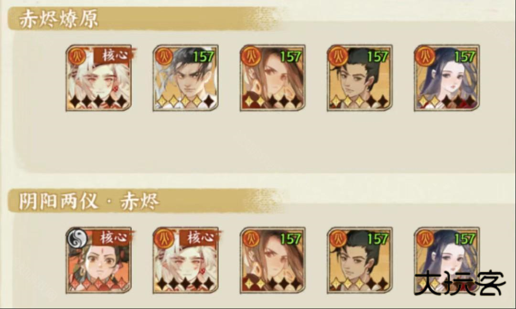
Task: Click the gray-haired level 157 hero in 赤烬燎原
Action: (185, 78)
